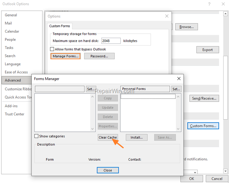Click Outlook Options scrollbar down arrow
Screen dimensions: 229x183
pyautogui.click(x=225, y=171)
